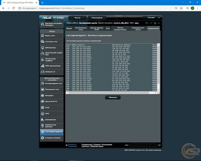Open Network Map (Карта сети) in sidebar

(52, 36)
